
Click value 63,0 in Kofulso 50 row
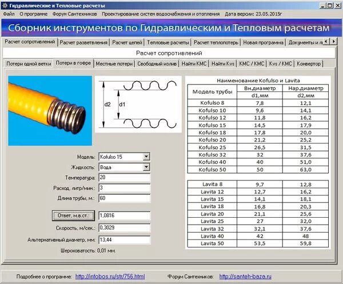pos(306,170)
